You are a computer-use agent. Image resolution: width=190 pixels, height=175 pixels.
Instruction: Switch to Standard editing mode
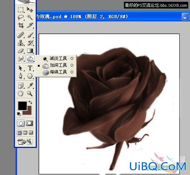[x=21, y=123]
